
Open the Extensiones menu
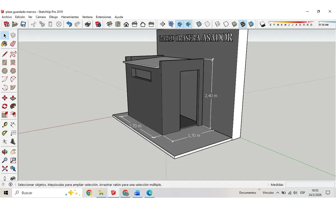103,17
